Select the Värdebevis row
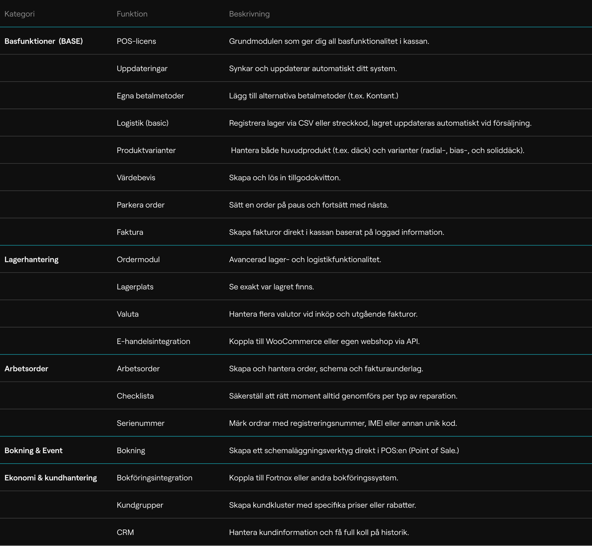This screenshot has width=592, height=546. (136, 177)
